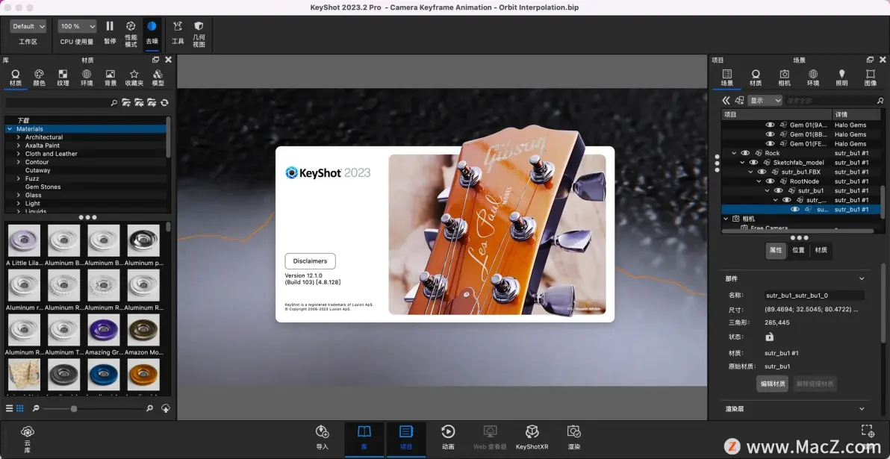Switch to the library 收藏夹 tab

tap(134, 78)
